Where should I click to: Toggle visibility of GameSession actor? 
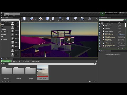tap(100, 39)
